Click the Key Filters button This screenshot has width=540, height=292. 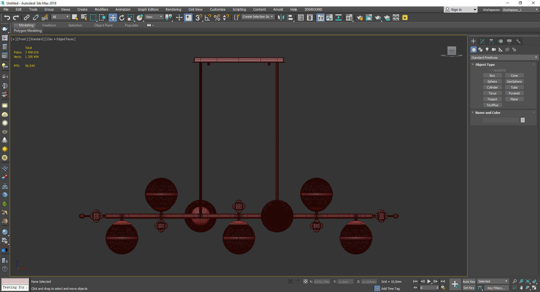point(496,288)
